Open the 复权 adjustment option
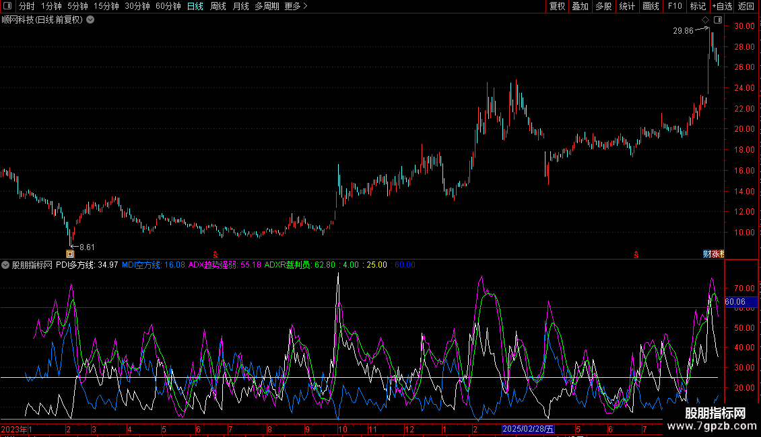 tap(557, 6)
